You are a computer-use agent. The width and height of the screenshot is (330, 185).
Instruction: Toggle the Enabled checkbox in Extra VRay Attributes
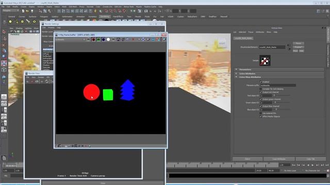pos(260,82)
